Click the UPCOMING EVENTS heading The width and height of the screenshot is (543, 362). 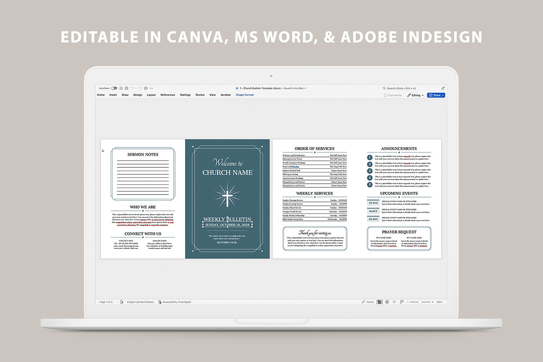coord(399,193)
